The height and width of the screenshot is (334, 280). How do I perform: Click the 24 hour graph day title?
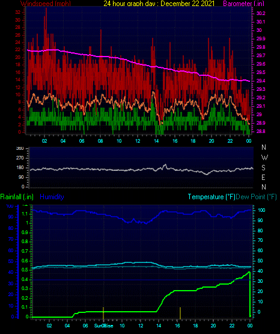[159, 4]
